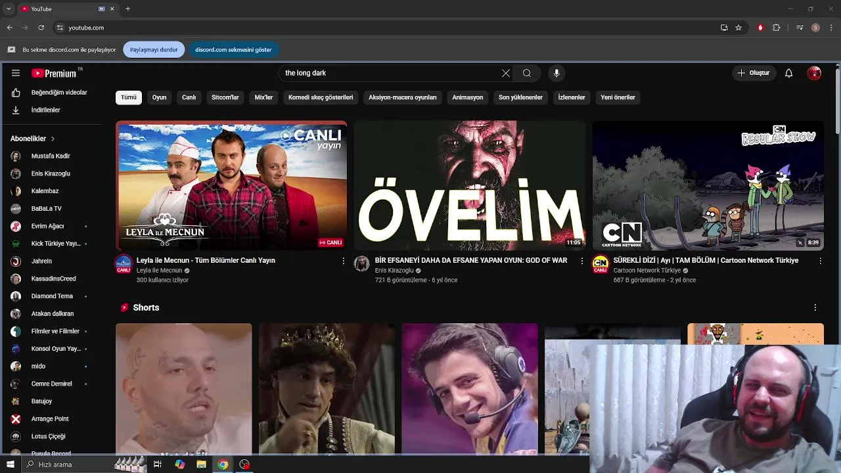Go back in Chrome
Screen dimensions: 841x473
pyautogui.click(x=9, y=28)
